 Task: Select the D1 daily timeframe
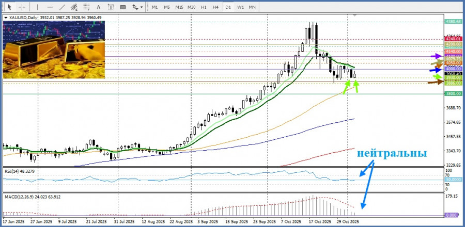(x=228, y=7)
